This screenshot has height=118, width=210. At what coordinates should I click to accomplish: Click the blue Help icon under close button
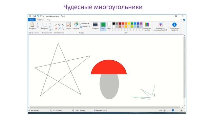(184, 20)
